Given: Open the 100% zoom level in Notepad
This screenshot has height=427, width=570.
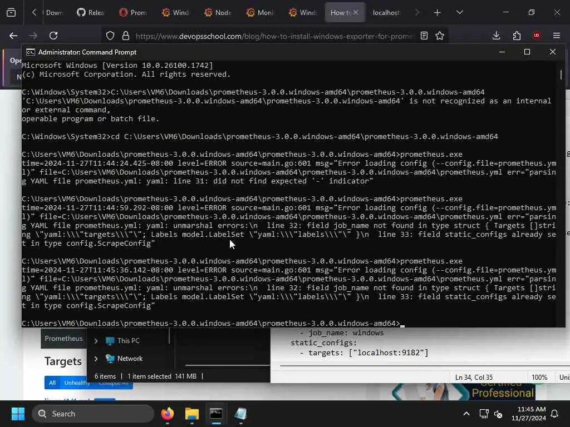Looking at the screenshot, I should 539,378.
